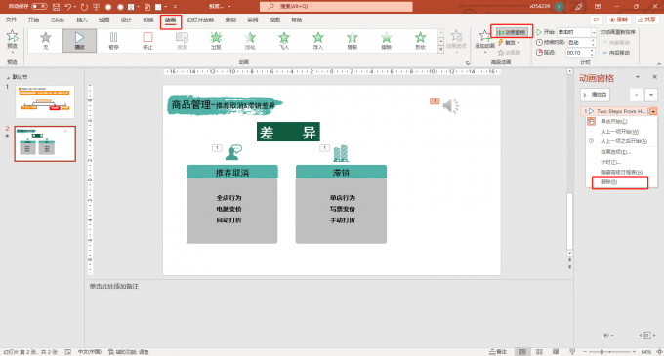The width and height of the screenshot is (664, 356).
Task: Open dropdown arrow of Two Steps From H... item
Action: pos(654,111)
